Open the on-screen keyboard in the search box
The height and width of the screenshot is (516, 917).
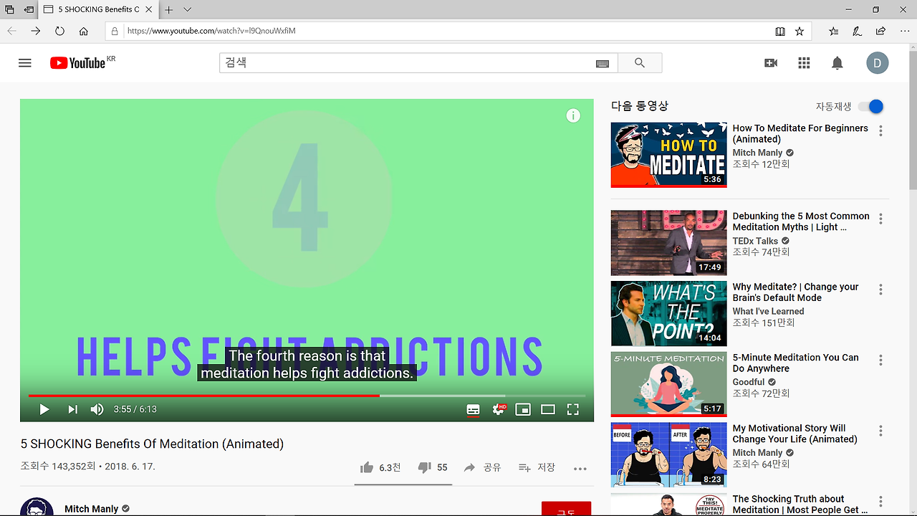[602, 63]
